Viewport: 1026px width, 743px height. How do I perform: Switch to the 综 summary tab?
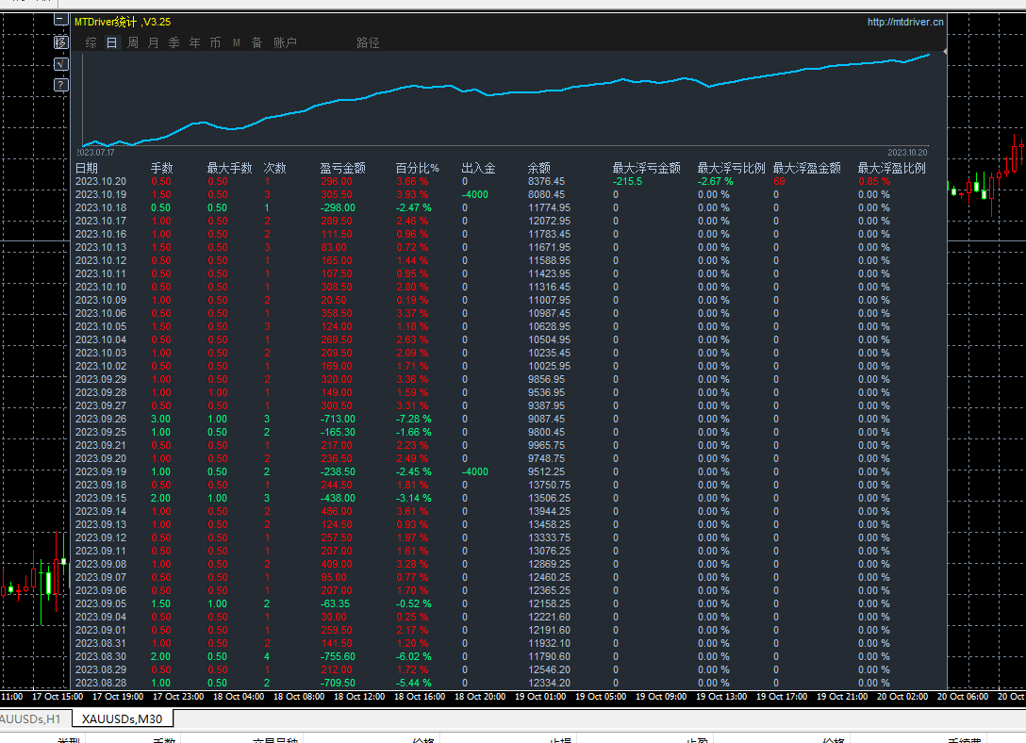coord(91,42)
